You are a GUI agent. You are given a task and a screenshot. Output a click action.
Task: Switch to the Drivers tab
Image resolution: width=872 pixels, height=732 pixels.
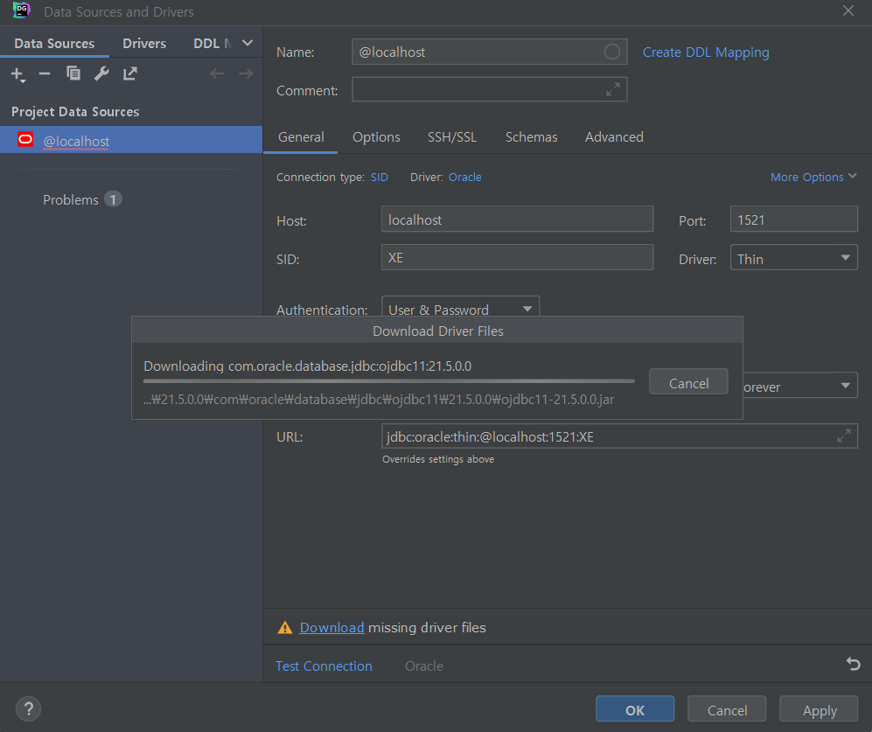click(x=144, y=43)
